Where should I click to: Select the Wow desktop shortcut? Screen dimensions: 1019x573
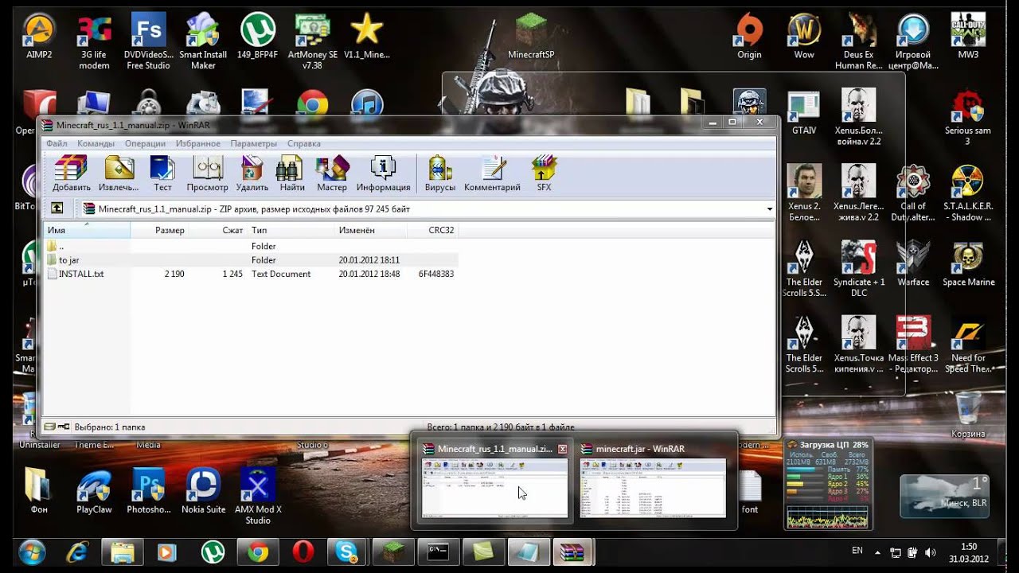pos(804,36)
